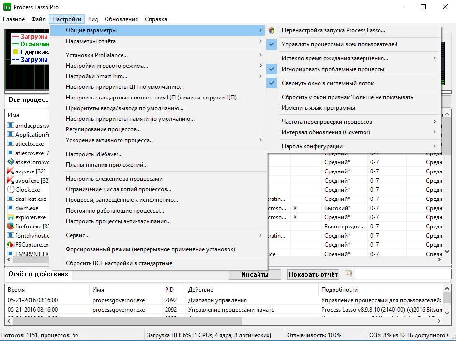This screenshot has height=341, width=456.
Task: Expand the Общие параметры submenu arrow
Action: coord(260,30)
